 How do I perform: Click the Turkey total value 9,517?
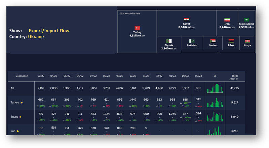(x=234, y=103)
